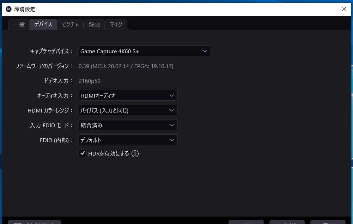Click the オーディオ入力 label
This screenshot has height=224, width=353.
pyautogui.click(x=55, y=96)
